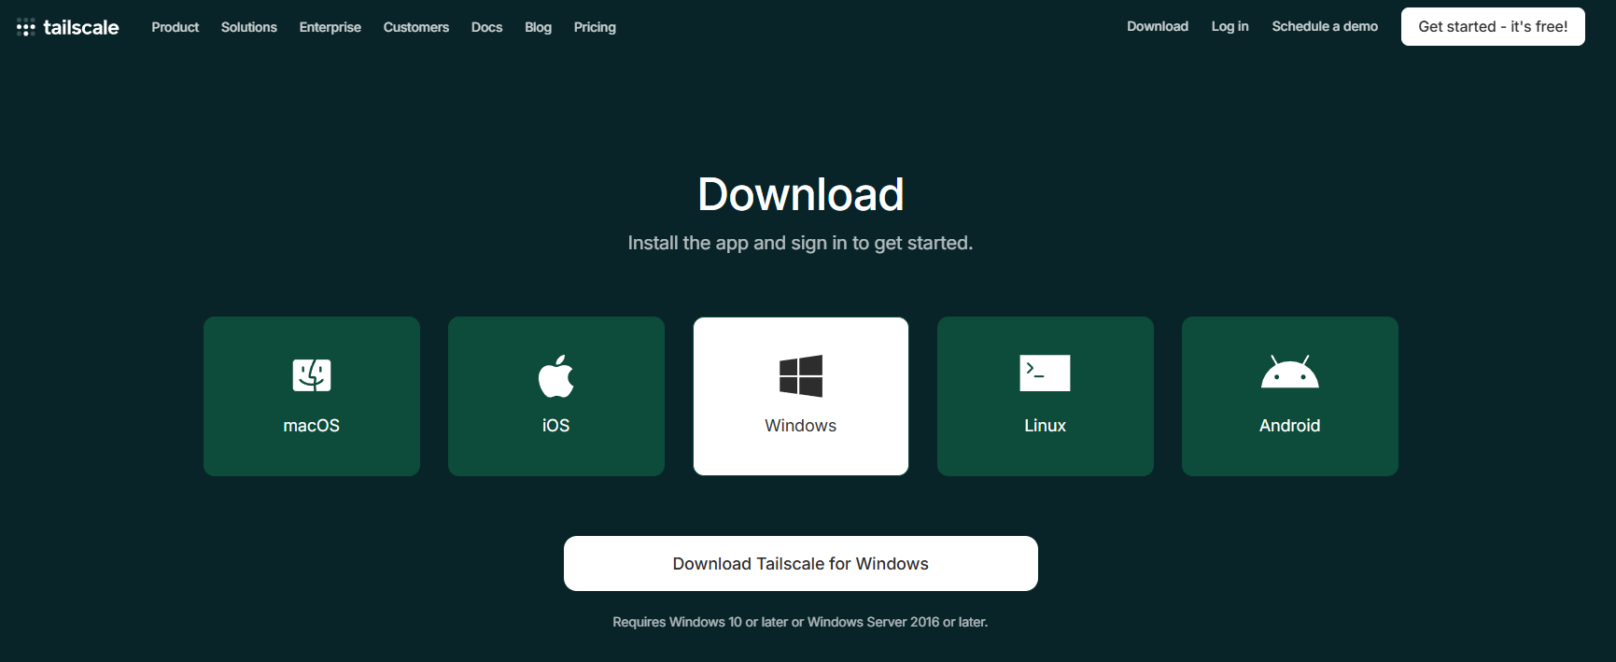Visit the Blog page
The width and height of the screenshot is (1616, 662).
[x=539, y=27]
